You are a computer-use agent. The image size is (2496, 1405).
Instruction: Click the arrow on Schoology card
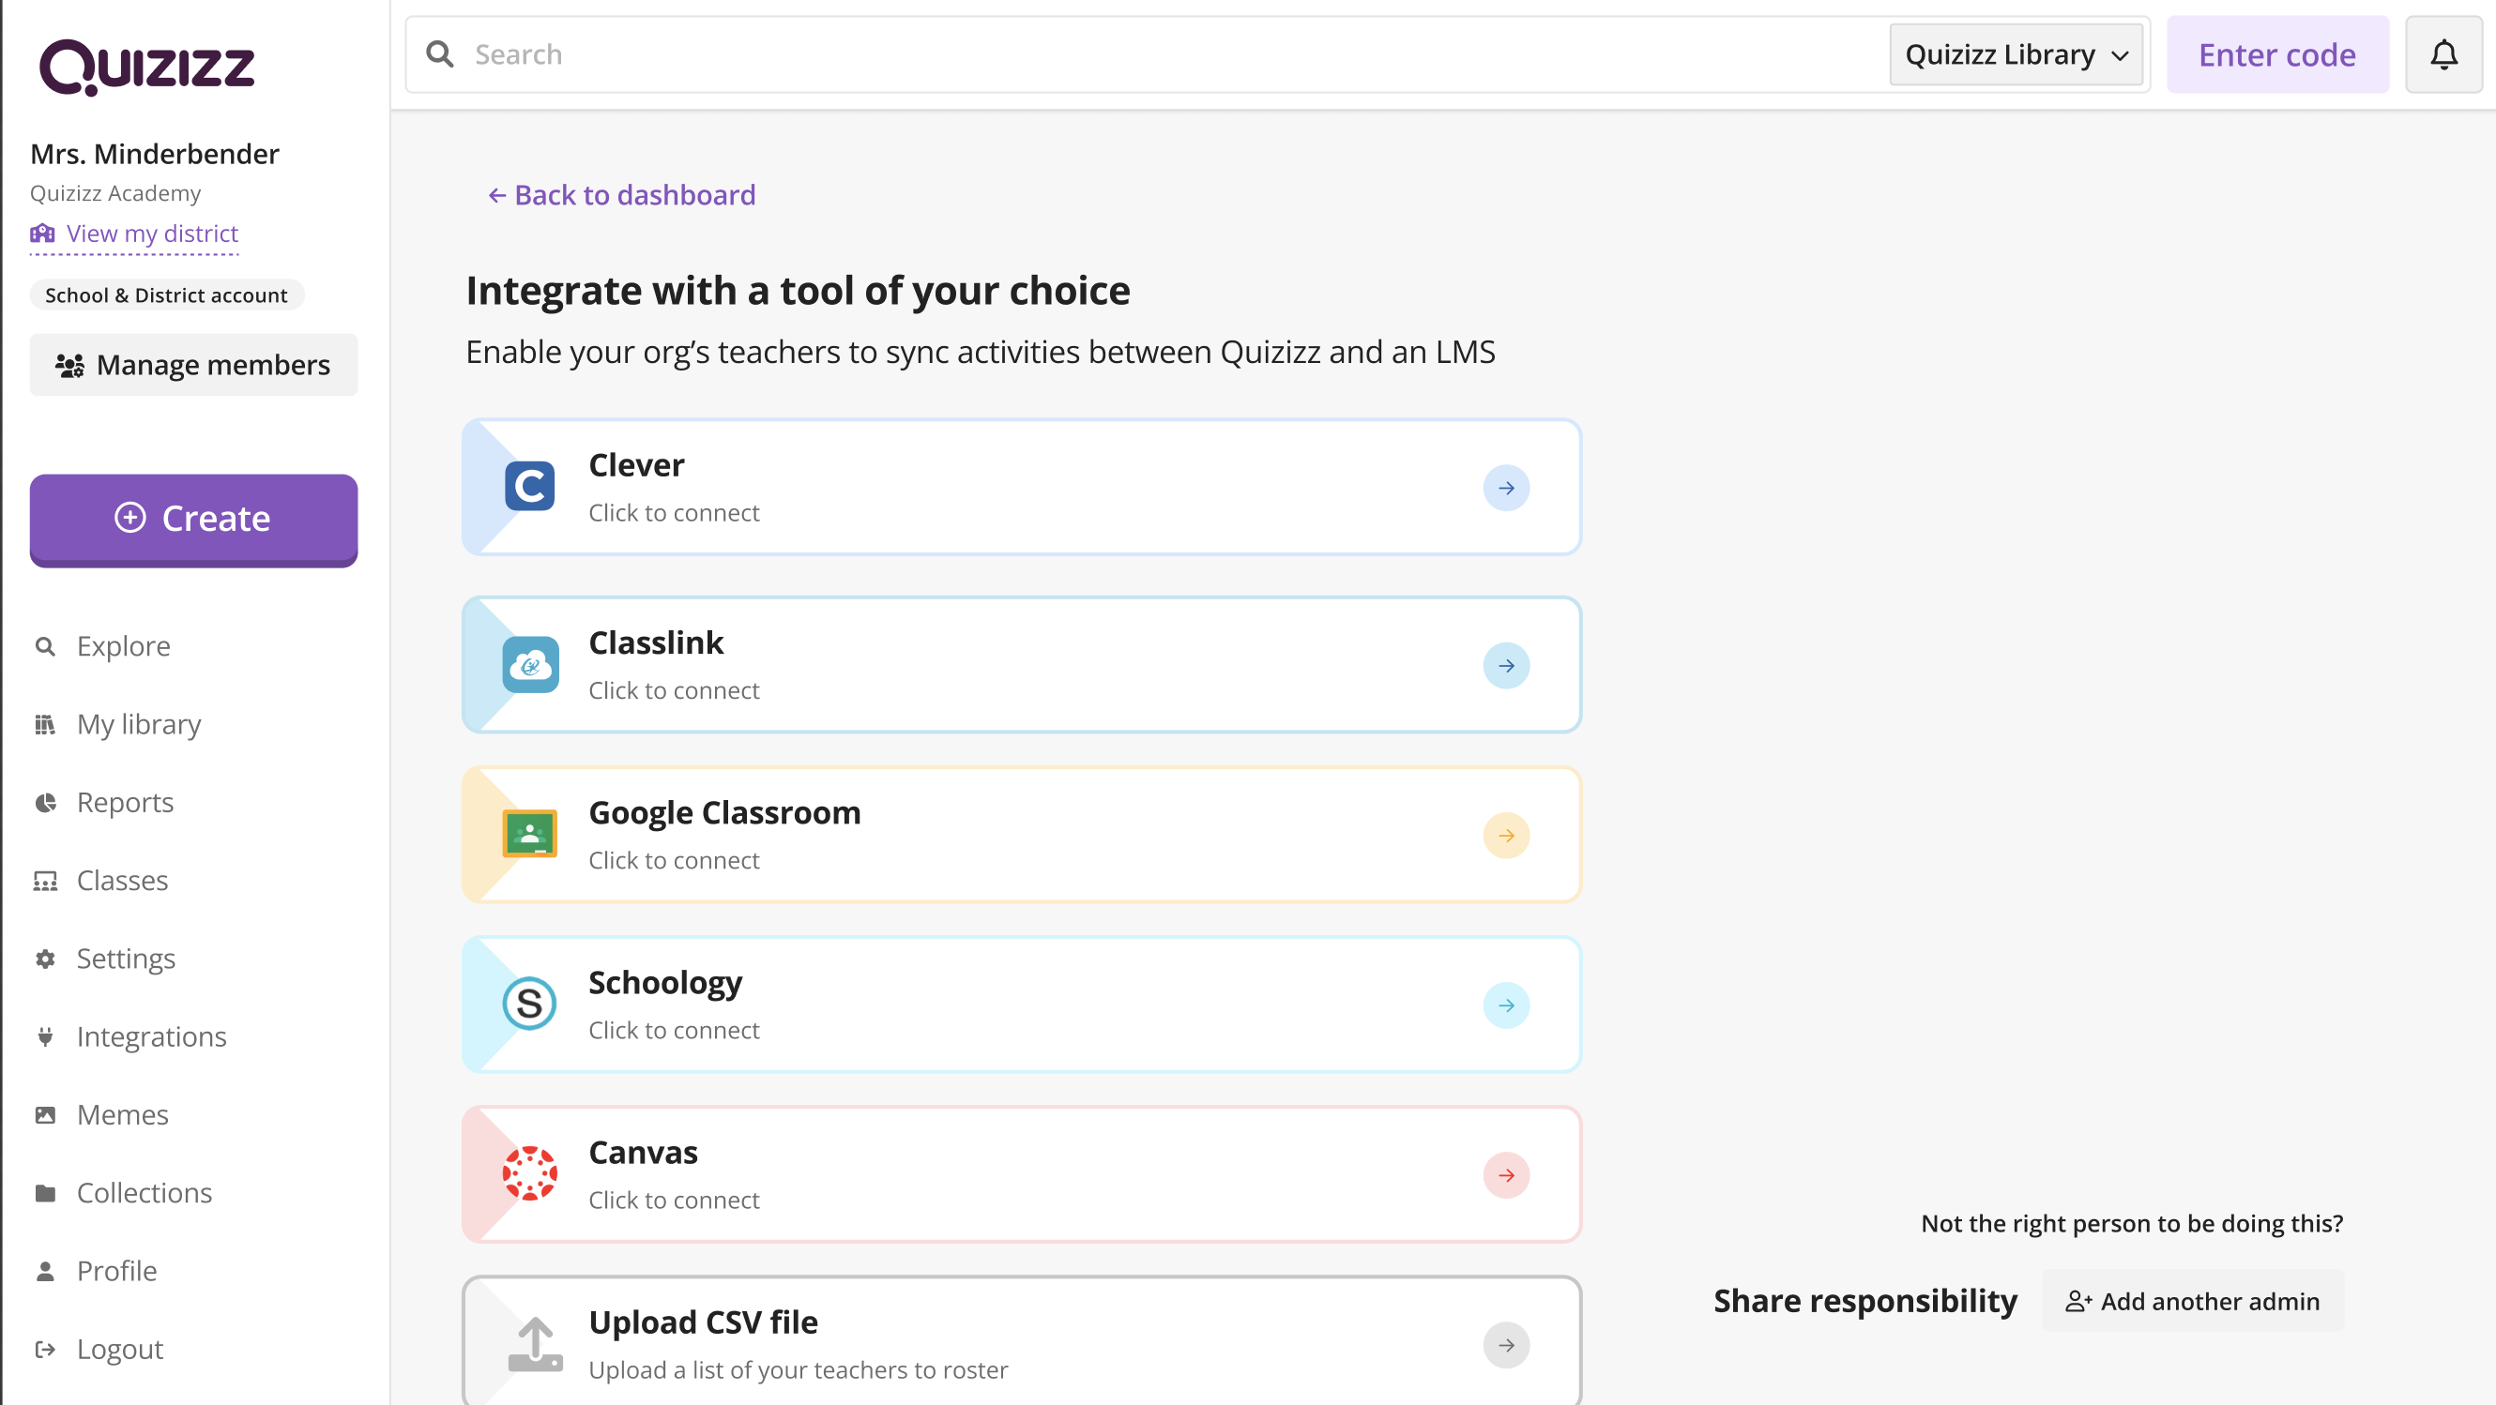tap(1506, 1006)
